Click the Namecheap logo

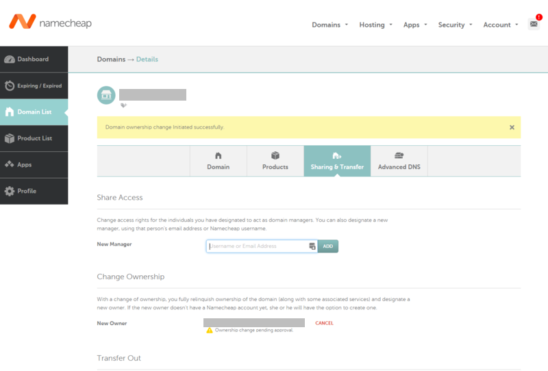tap(50, 22)
